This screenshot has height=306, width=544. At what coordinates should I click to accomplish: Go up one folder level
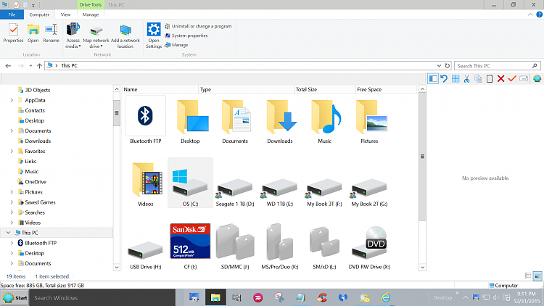tap(39, 65)
